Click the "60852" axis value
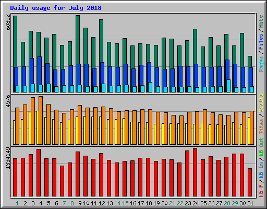 (x=8, y=22)
